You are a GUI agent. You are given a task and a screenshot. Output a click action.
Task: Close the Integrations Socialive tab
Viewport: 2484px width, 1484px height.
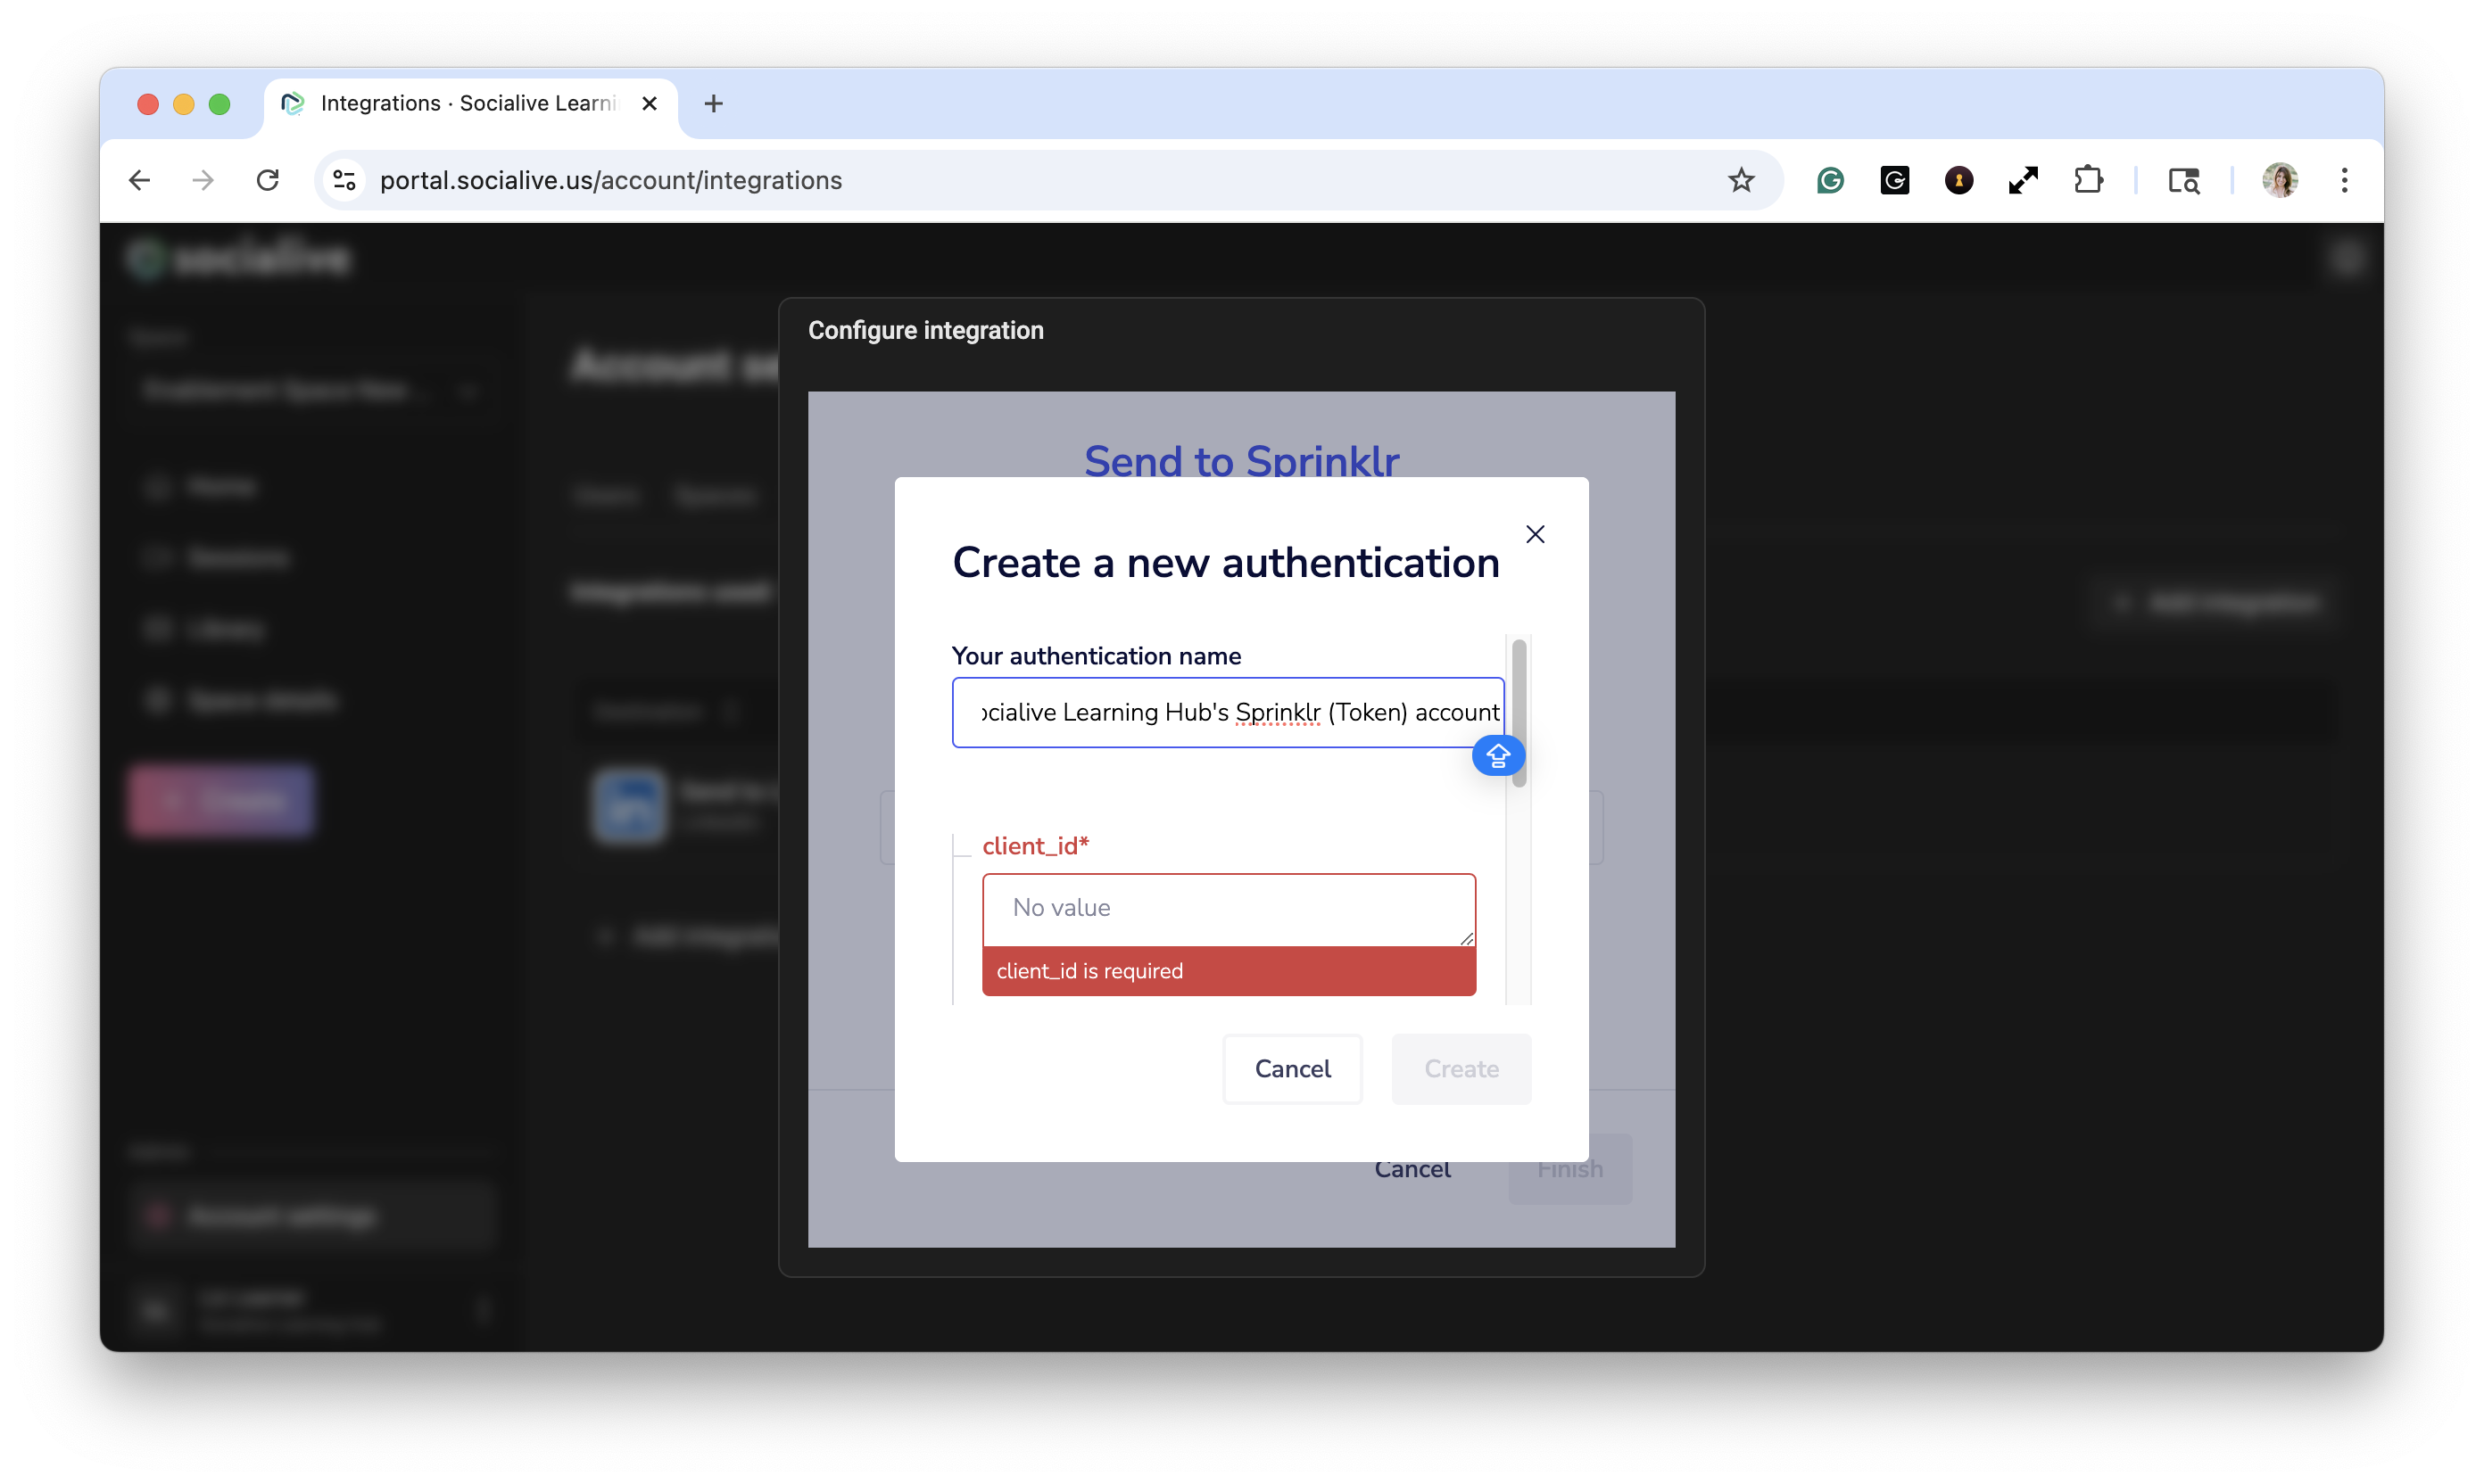point(650,103)
